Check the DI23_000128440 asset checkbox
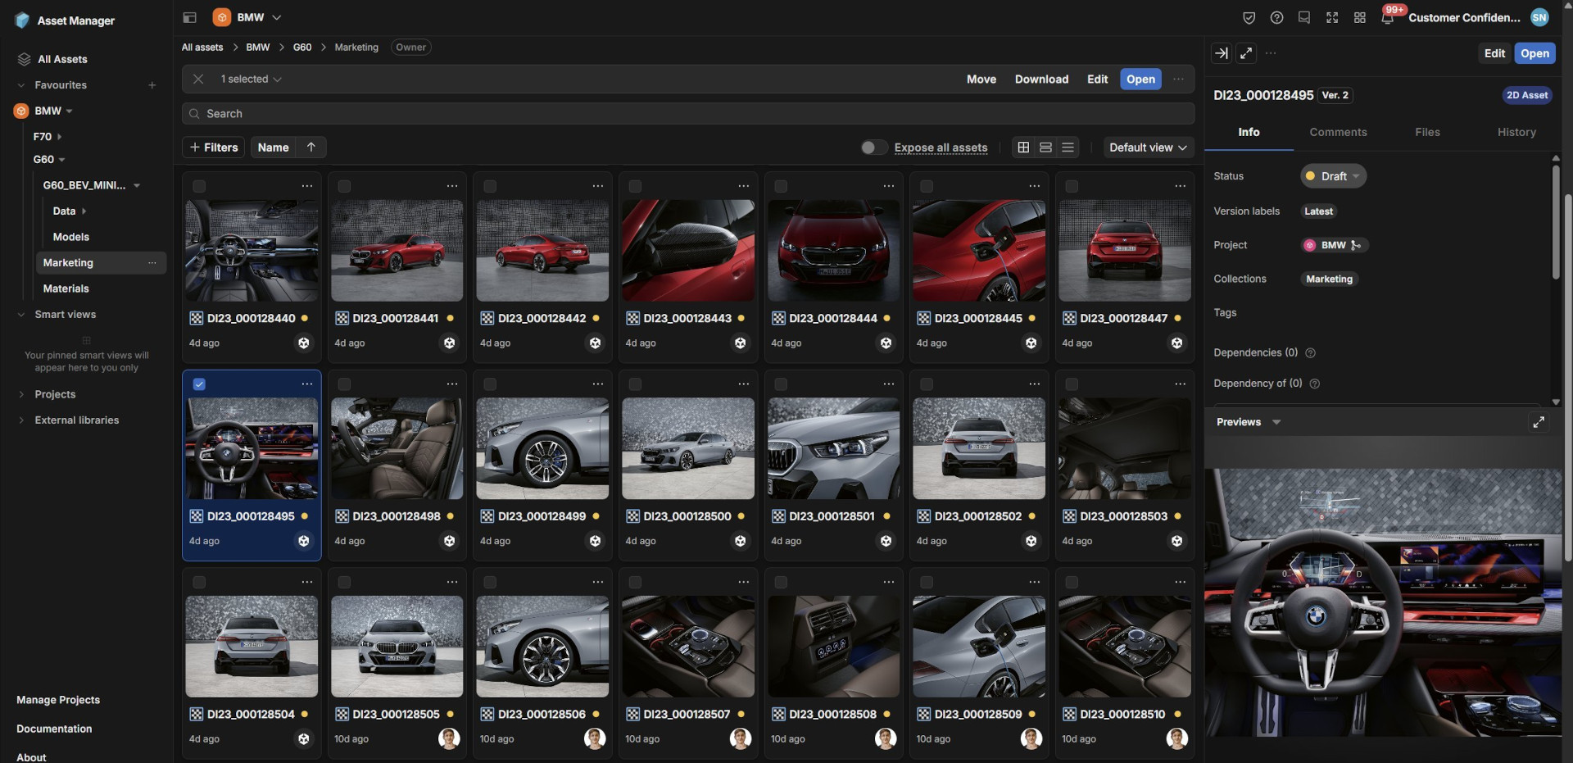The image size is (1573, 763). (x=199, y=186)
